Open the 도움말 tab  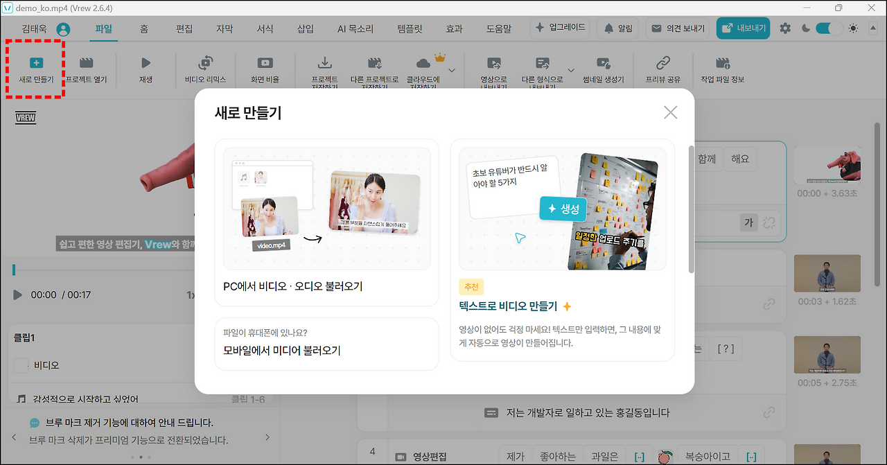point(499,29)
